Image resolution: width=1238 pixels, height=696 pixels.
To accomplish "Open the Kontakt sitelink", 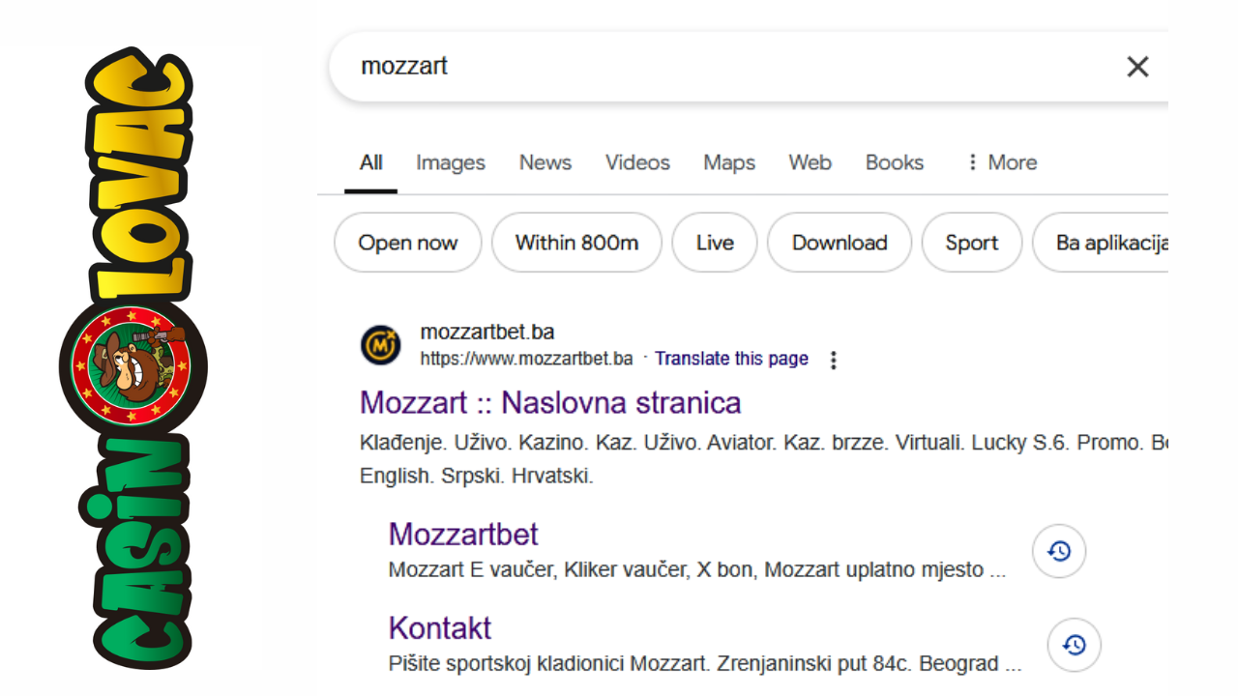I will (439, 628).
